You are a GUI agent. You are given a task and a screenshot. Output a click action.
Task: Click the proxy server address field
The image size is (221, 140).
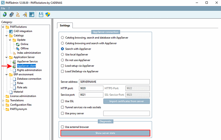click(126, 113)
